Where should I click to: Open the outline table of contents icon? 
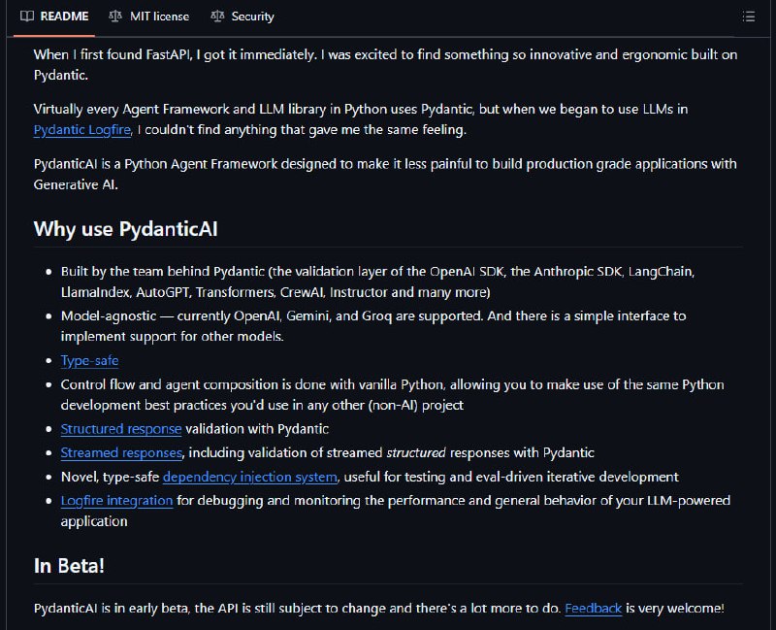click(x=749, y=17)
